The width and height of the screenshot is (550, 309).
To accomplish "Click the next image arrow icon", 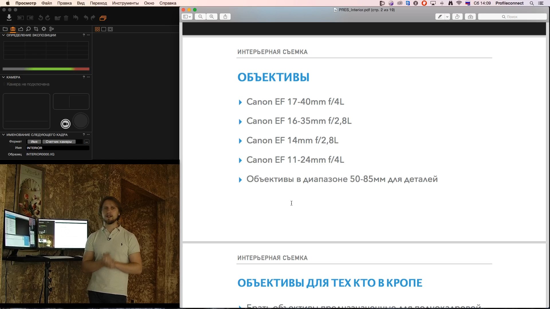I will tap(30, 18).
